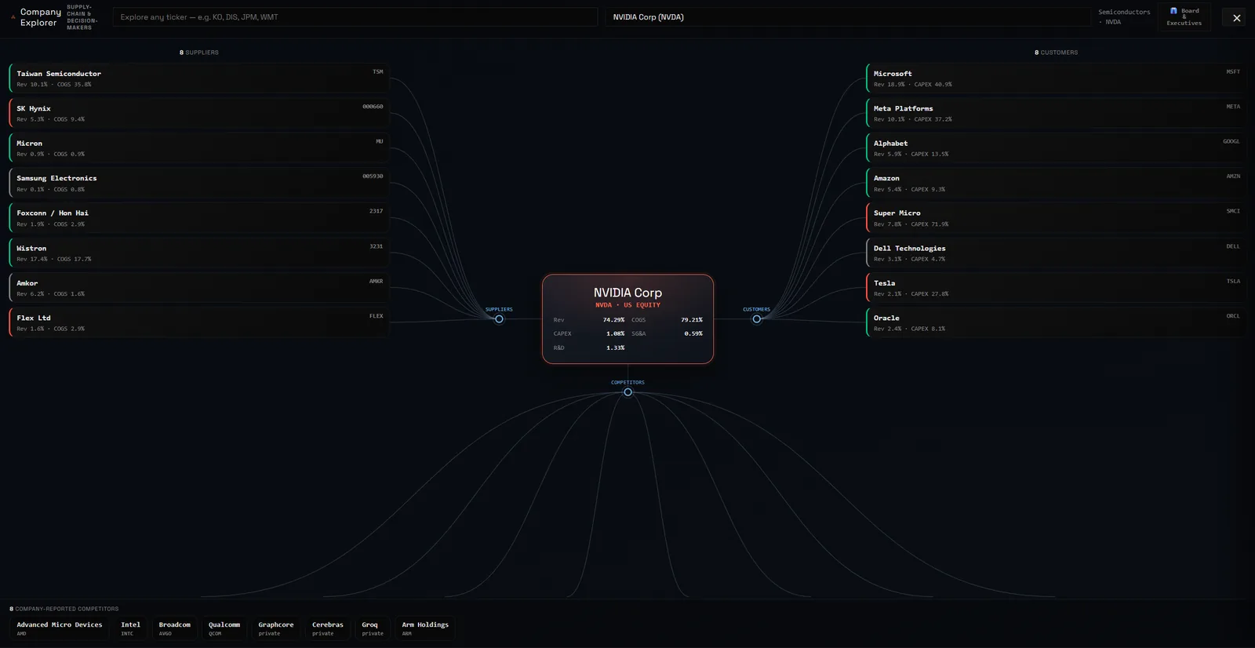This screenshot has height=648, width=1255.
Task: Click the R&D 1.33% value
Action: point(615,348)
